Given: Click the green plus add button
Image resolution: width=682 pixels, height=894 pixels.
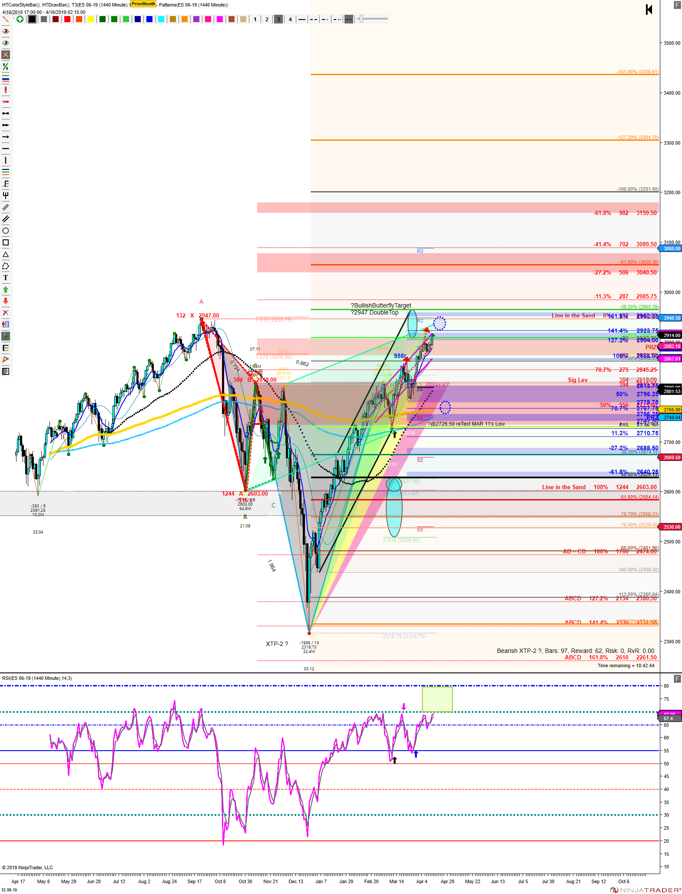Looking at the screenshot, I should pyautogui.click(x=20, y=19).
